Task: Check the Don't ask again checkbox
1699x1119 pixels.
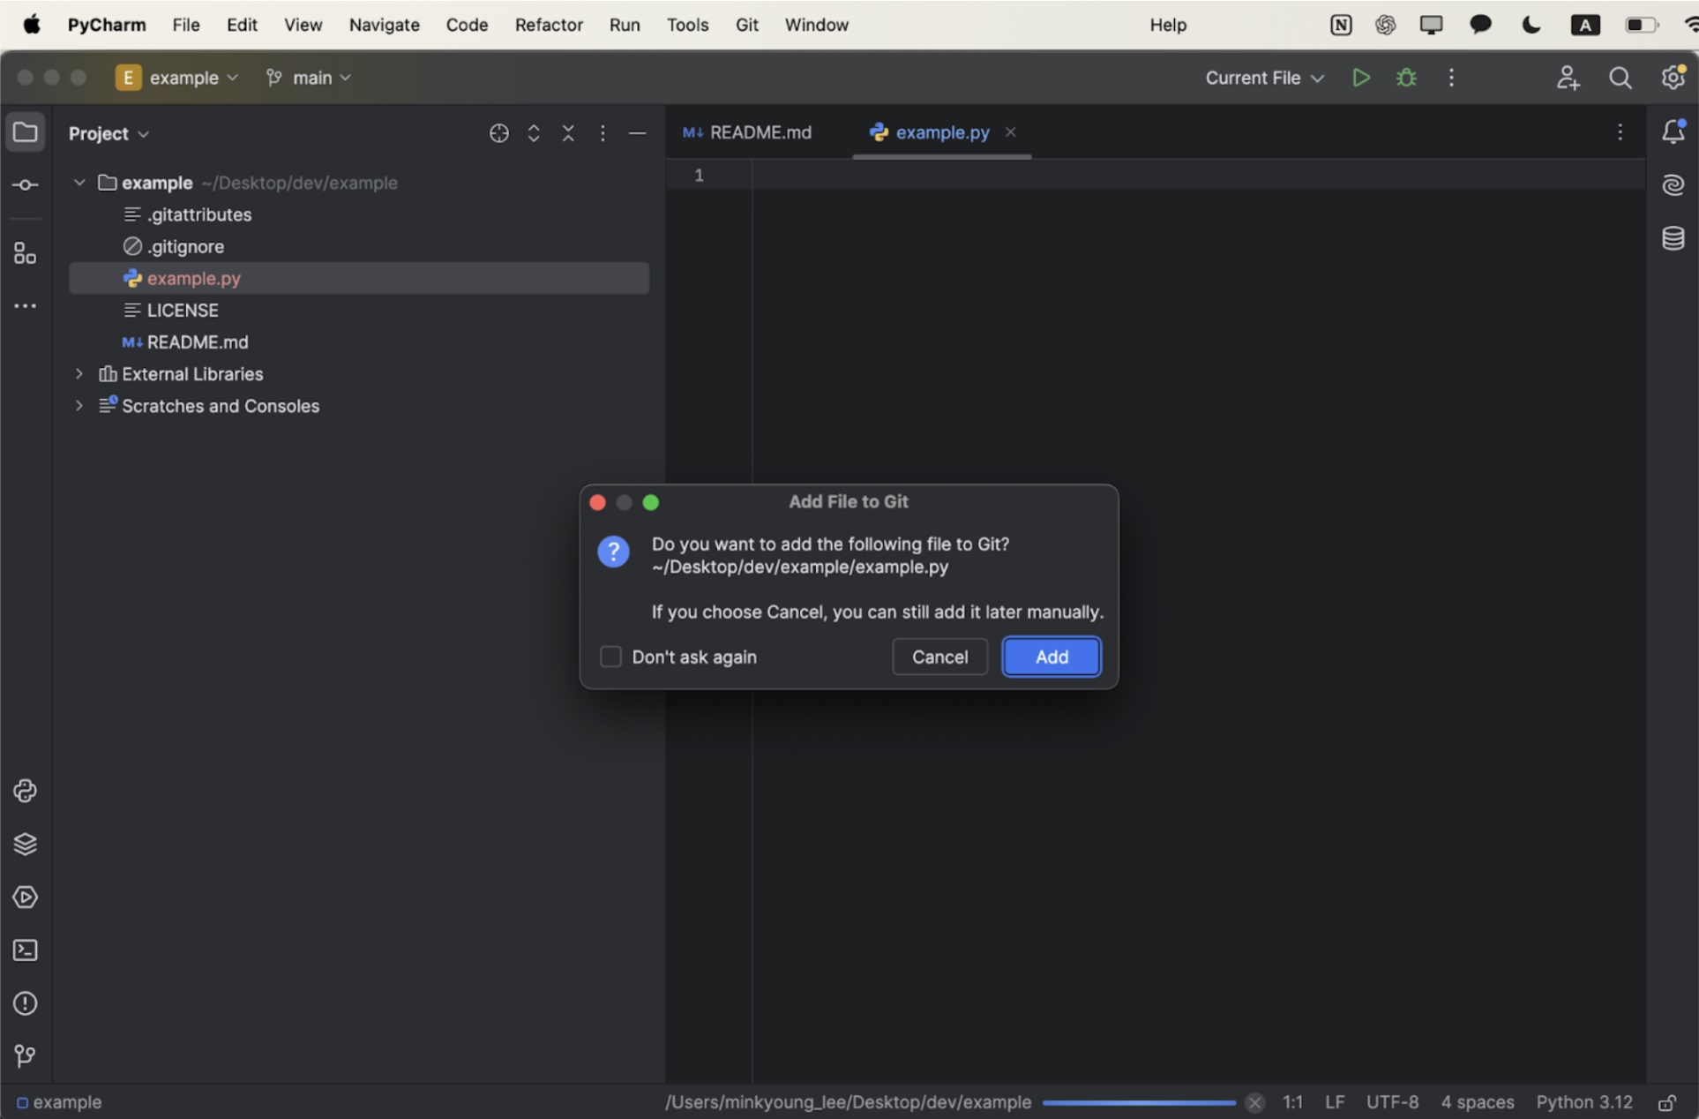Action: (x=610, y=657)
